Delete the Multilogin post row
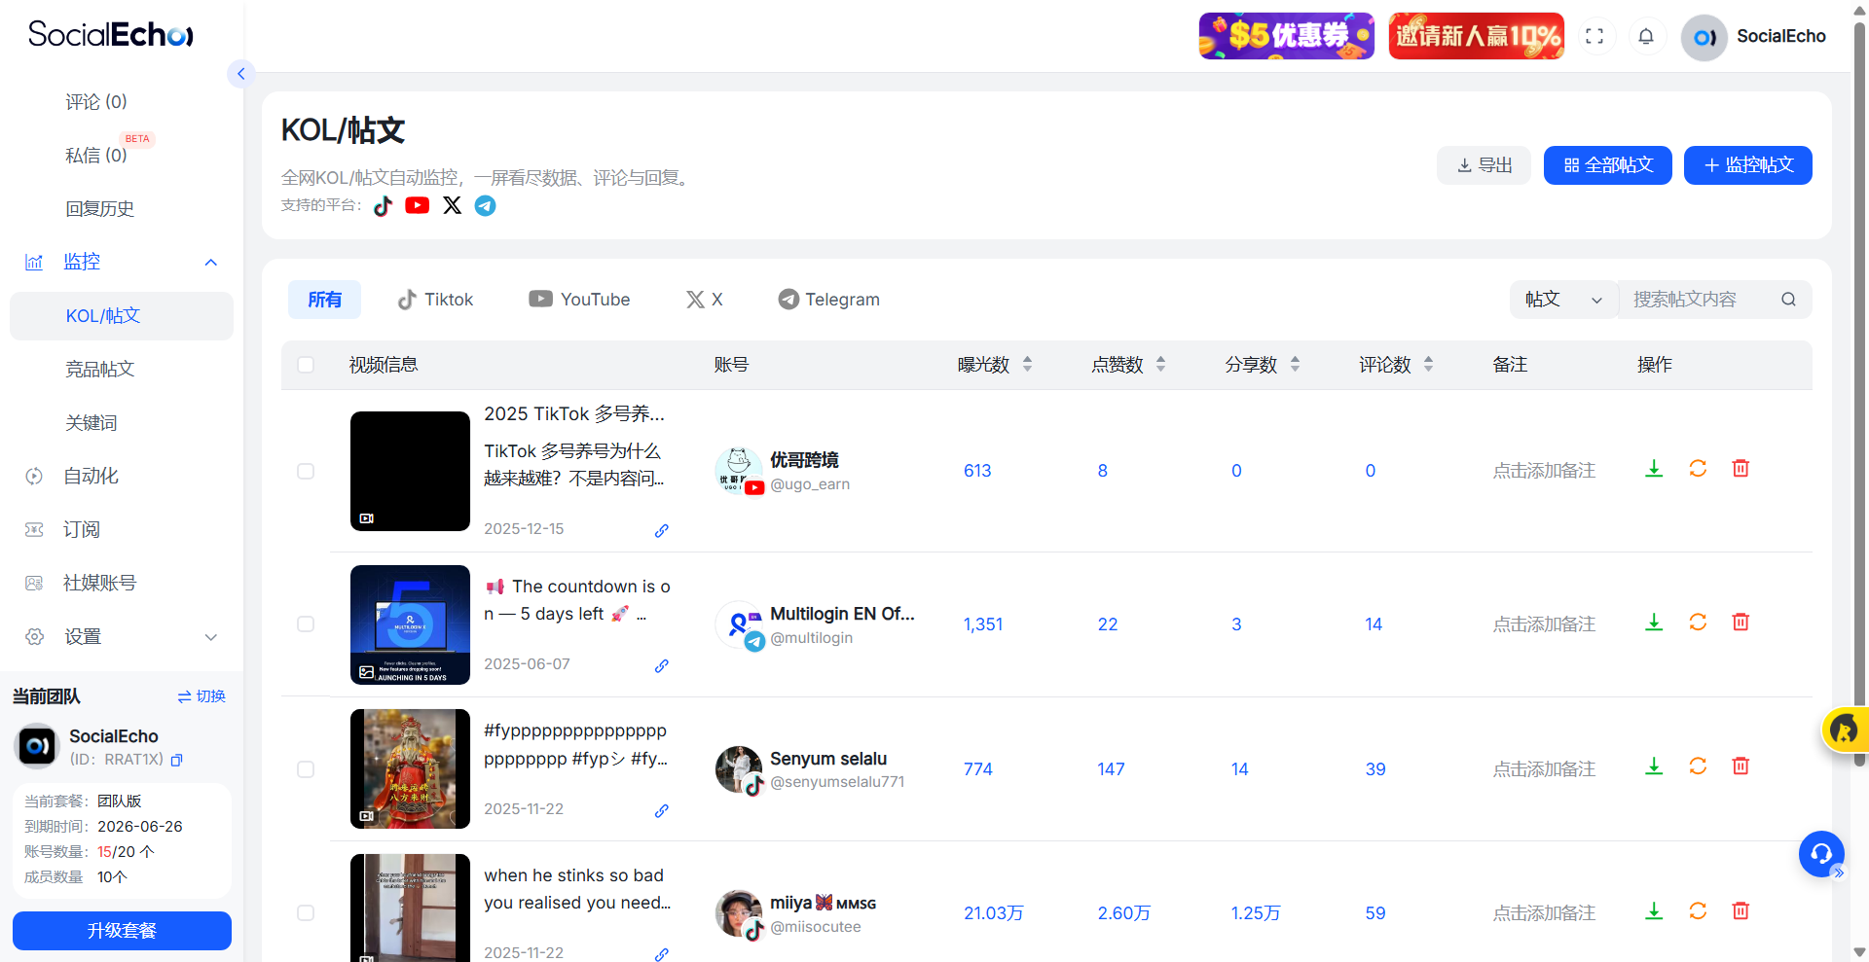This screenshot has height=962, width=1869. click(1741, 623)
